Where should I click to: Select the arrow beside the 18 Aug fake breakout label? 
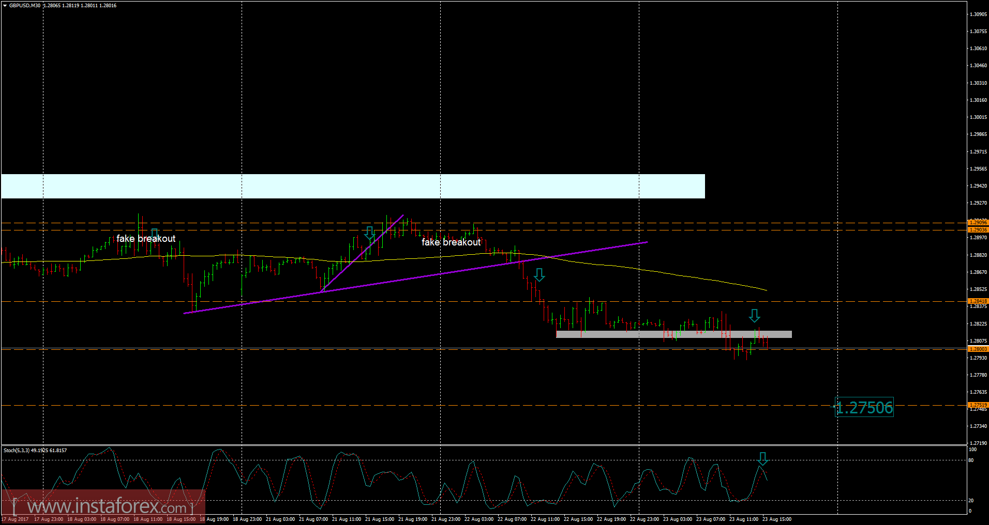pyautogui.click(x=155, y=234)
